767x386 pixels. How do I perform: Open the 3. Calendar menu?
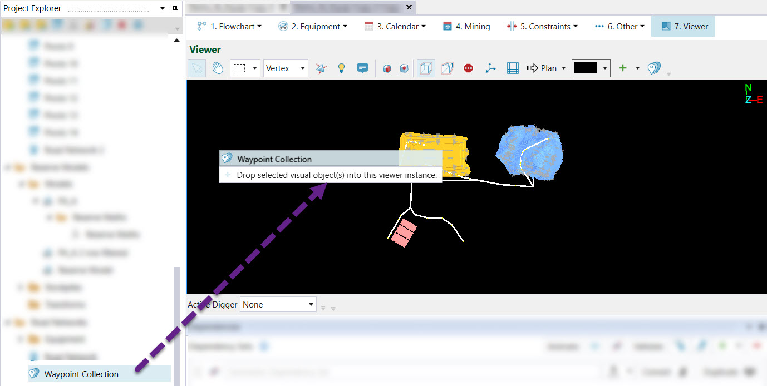[x=395, y=26]
